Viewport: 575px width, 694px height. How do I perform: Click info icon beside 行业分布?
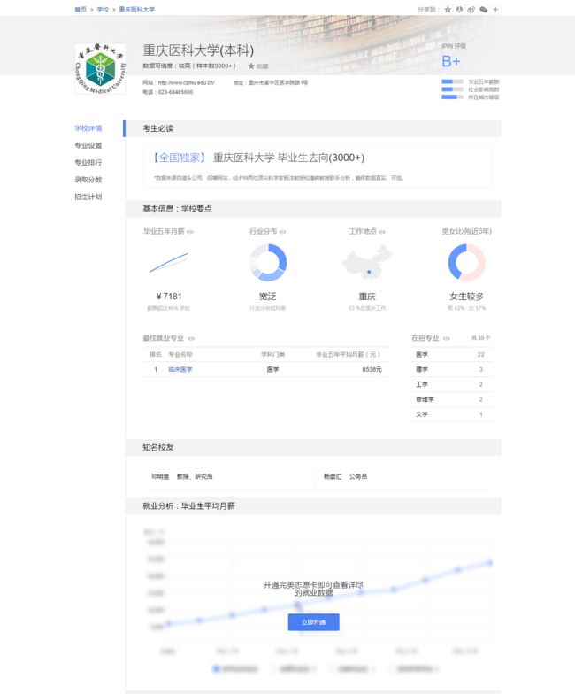283,232
